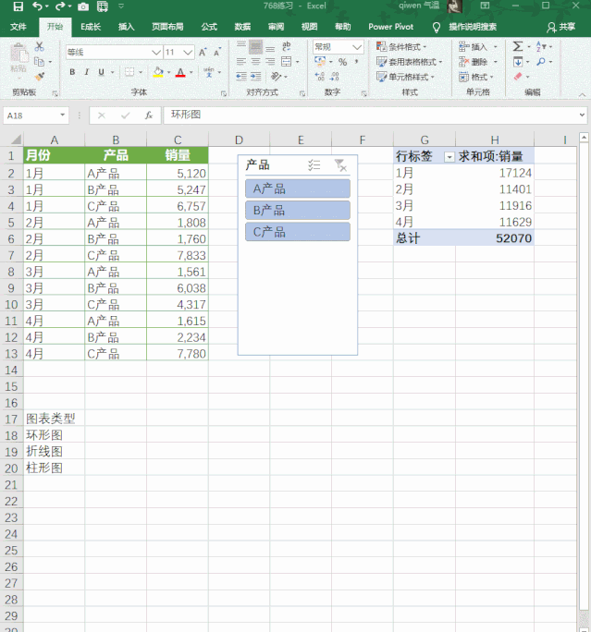Decrease font size with the smaller A icon

tap(217, 52)
